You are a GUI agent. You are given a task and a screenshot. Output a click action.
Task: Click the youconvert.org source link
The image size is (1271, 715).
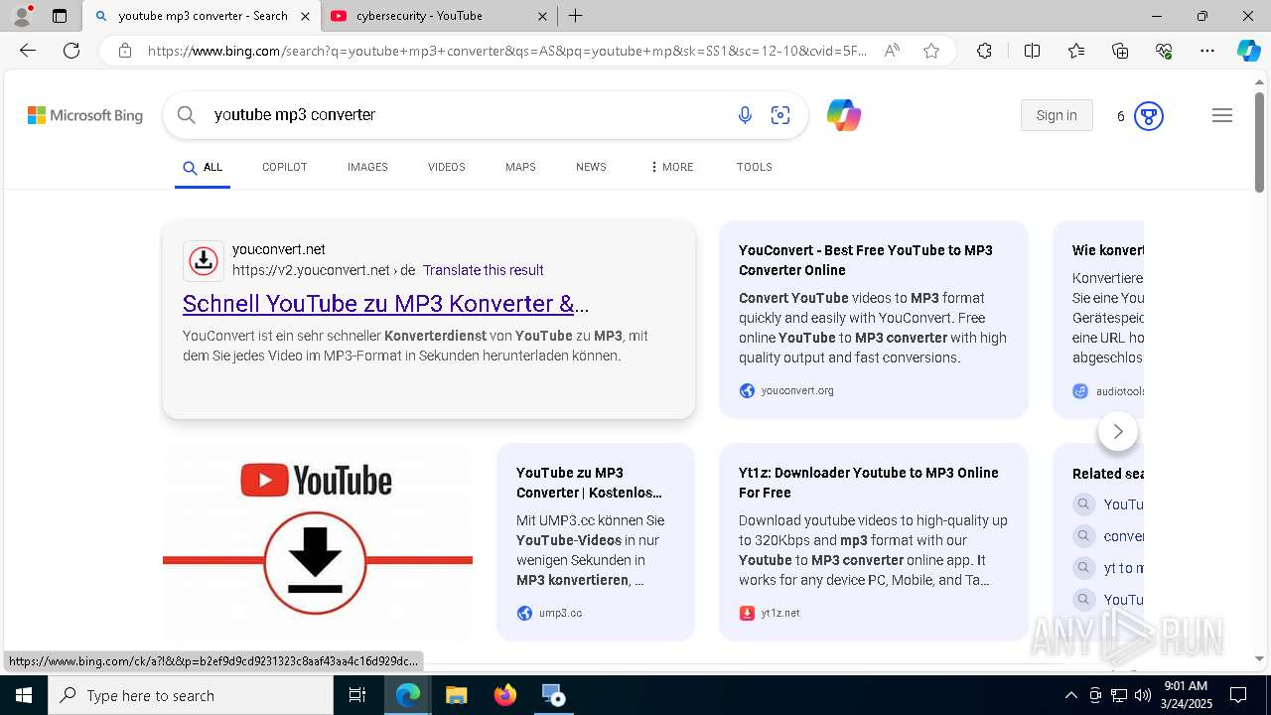[797, 390]
